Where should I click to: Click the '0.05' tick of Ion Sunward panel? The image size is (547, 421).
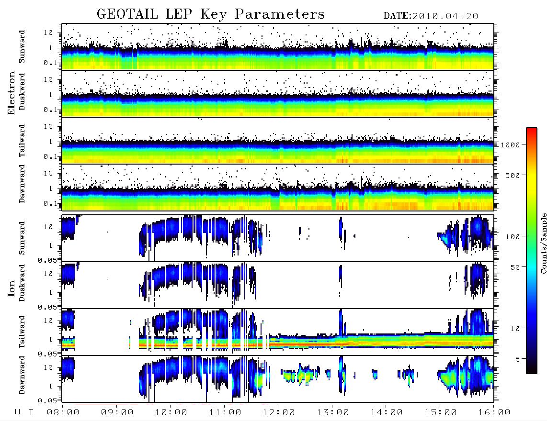[47, 260]
